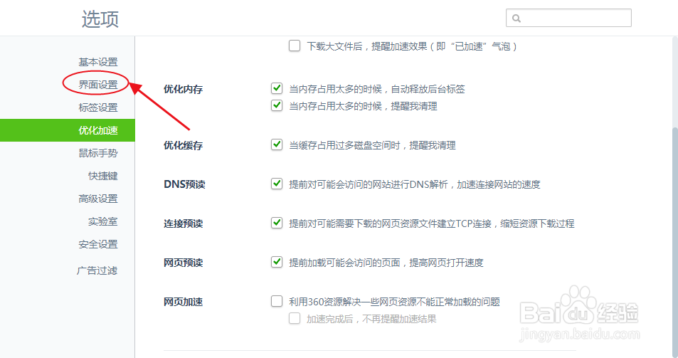Click the 优化内存 section label
The height and width of the screenshot is (358, 678).
pyautogui.click(x=183, y=90)
